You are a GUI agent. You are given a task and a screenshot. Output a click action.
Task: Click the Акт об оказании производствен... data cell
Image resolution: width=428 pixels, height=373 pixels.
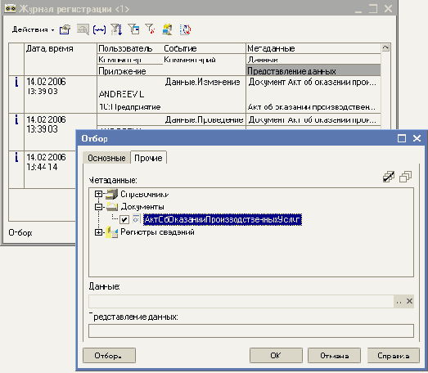pyautogui.click(x=312, y=106)
